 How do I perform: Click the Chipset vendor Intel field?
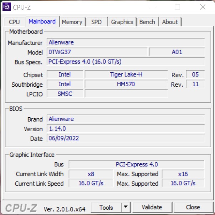tap(65, 75)
